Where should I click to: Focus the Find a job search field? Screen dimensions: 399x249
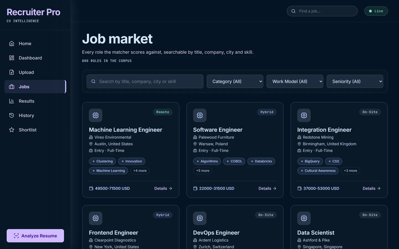(322, 11)
